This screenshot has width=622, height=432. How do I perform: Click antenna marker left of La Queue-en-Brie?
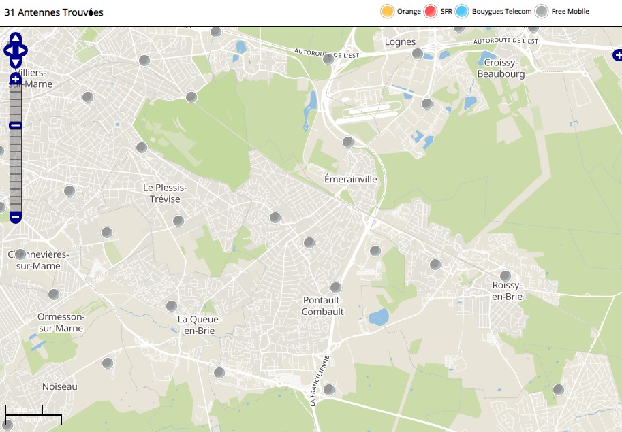pyautogui.click(x=172, y=306)
